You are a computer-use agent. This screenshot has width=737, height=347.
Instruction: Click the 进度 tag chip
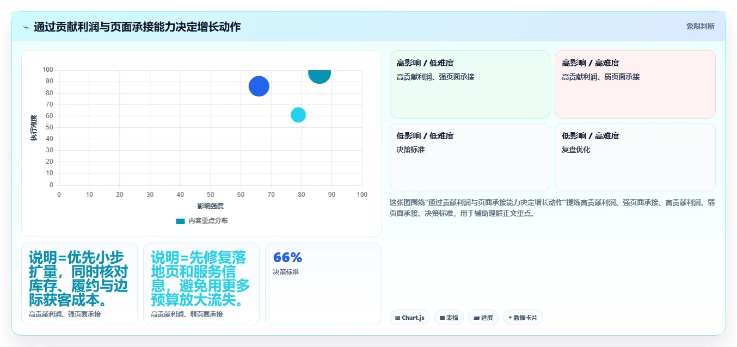483,318
